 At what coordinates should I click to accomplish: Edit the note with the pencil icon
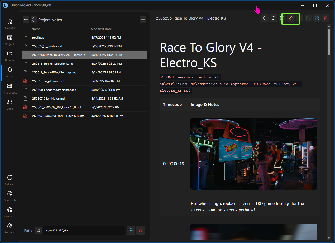coord(291,18)
